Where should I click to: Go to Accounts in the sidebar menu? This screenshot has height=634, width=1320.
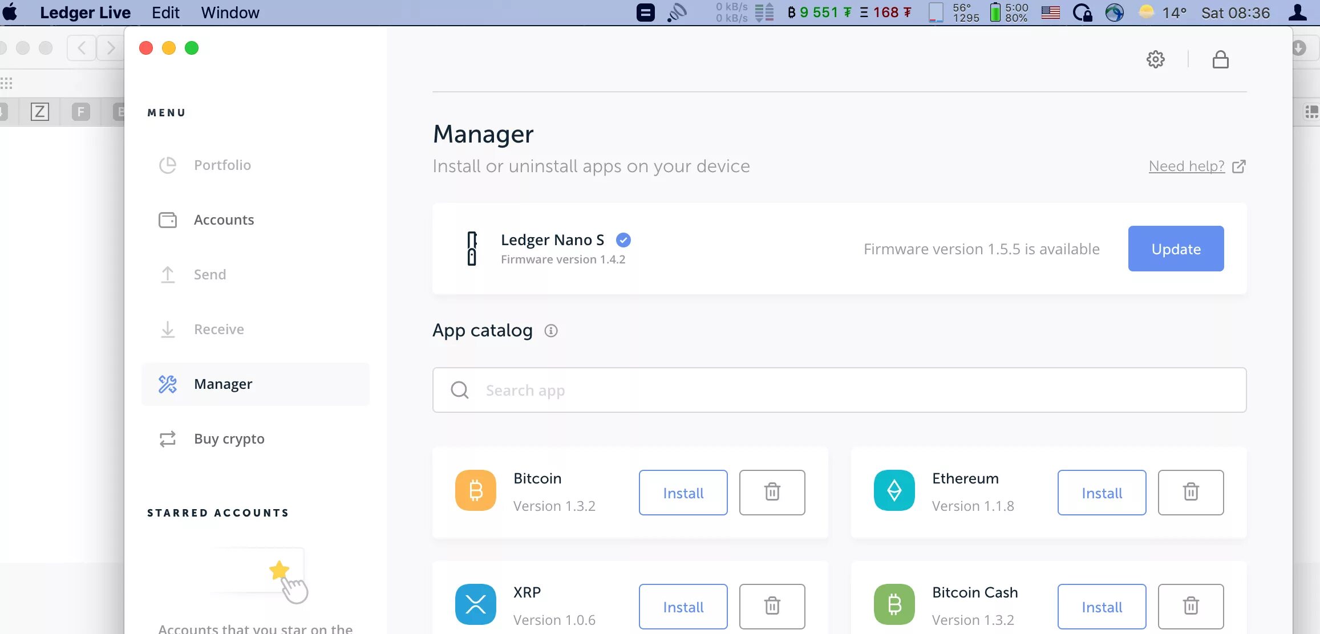tap(223, 220)
